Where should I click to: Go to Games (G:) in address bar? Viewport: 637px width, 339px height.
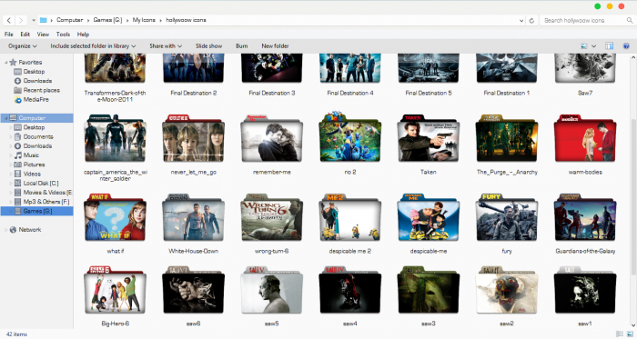point(107,20)
